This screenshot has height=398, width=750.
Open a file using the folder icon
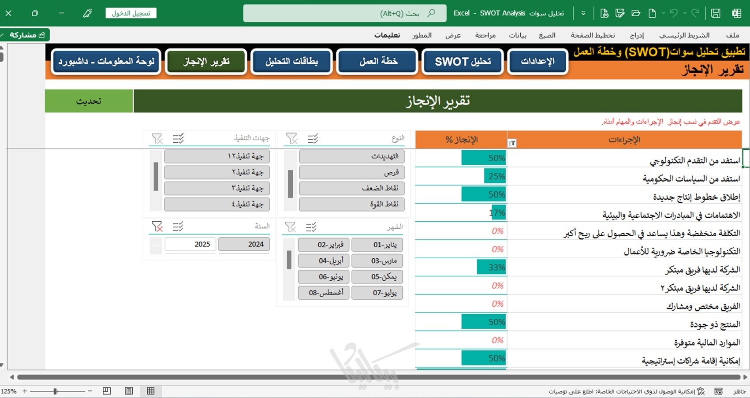(x=636, y=13)
